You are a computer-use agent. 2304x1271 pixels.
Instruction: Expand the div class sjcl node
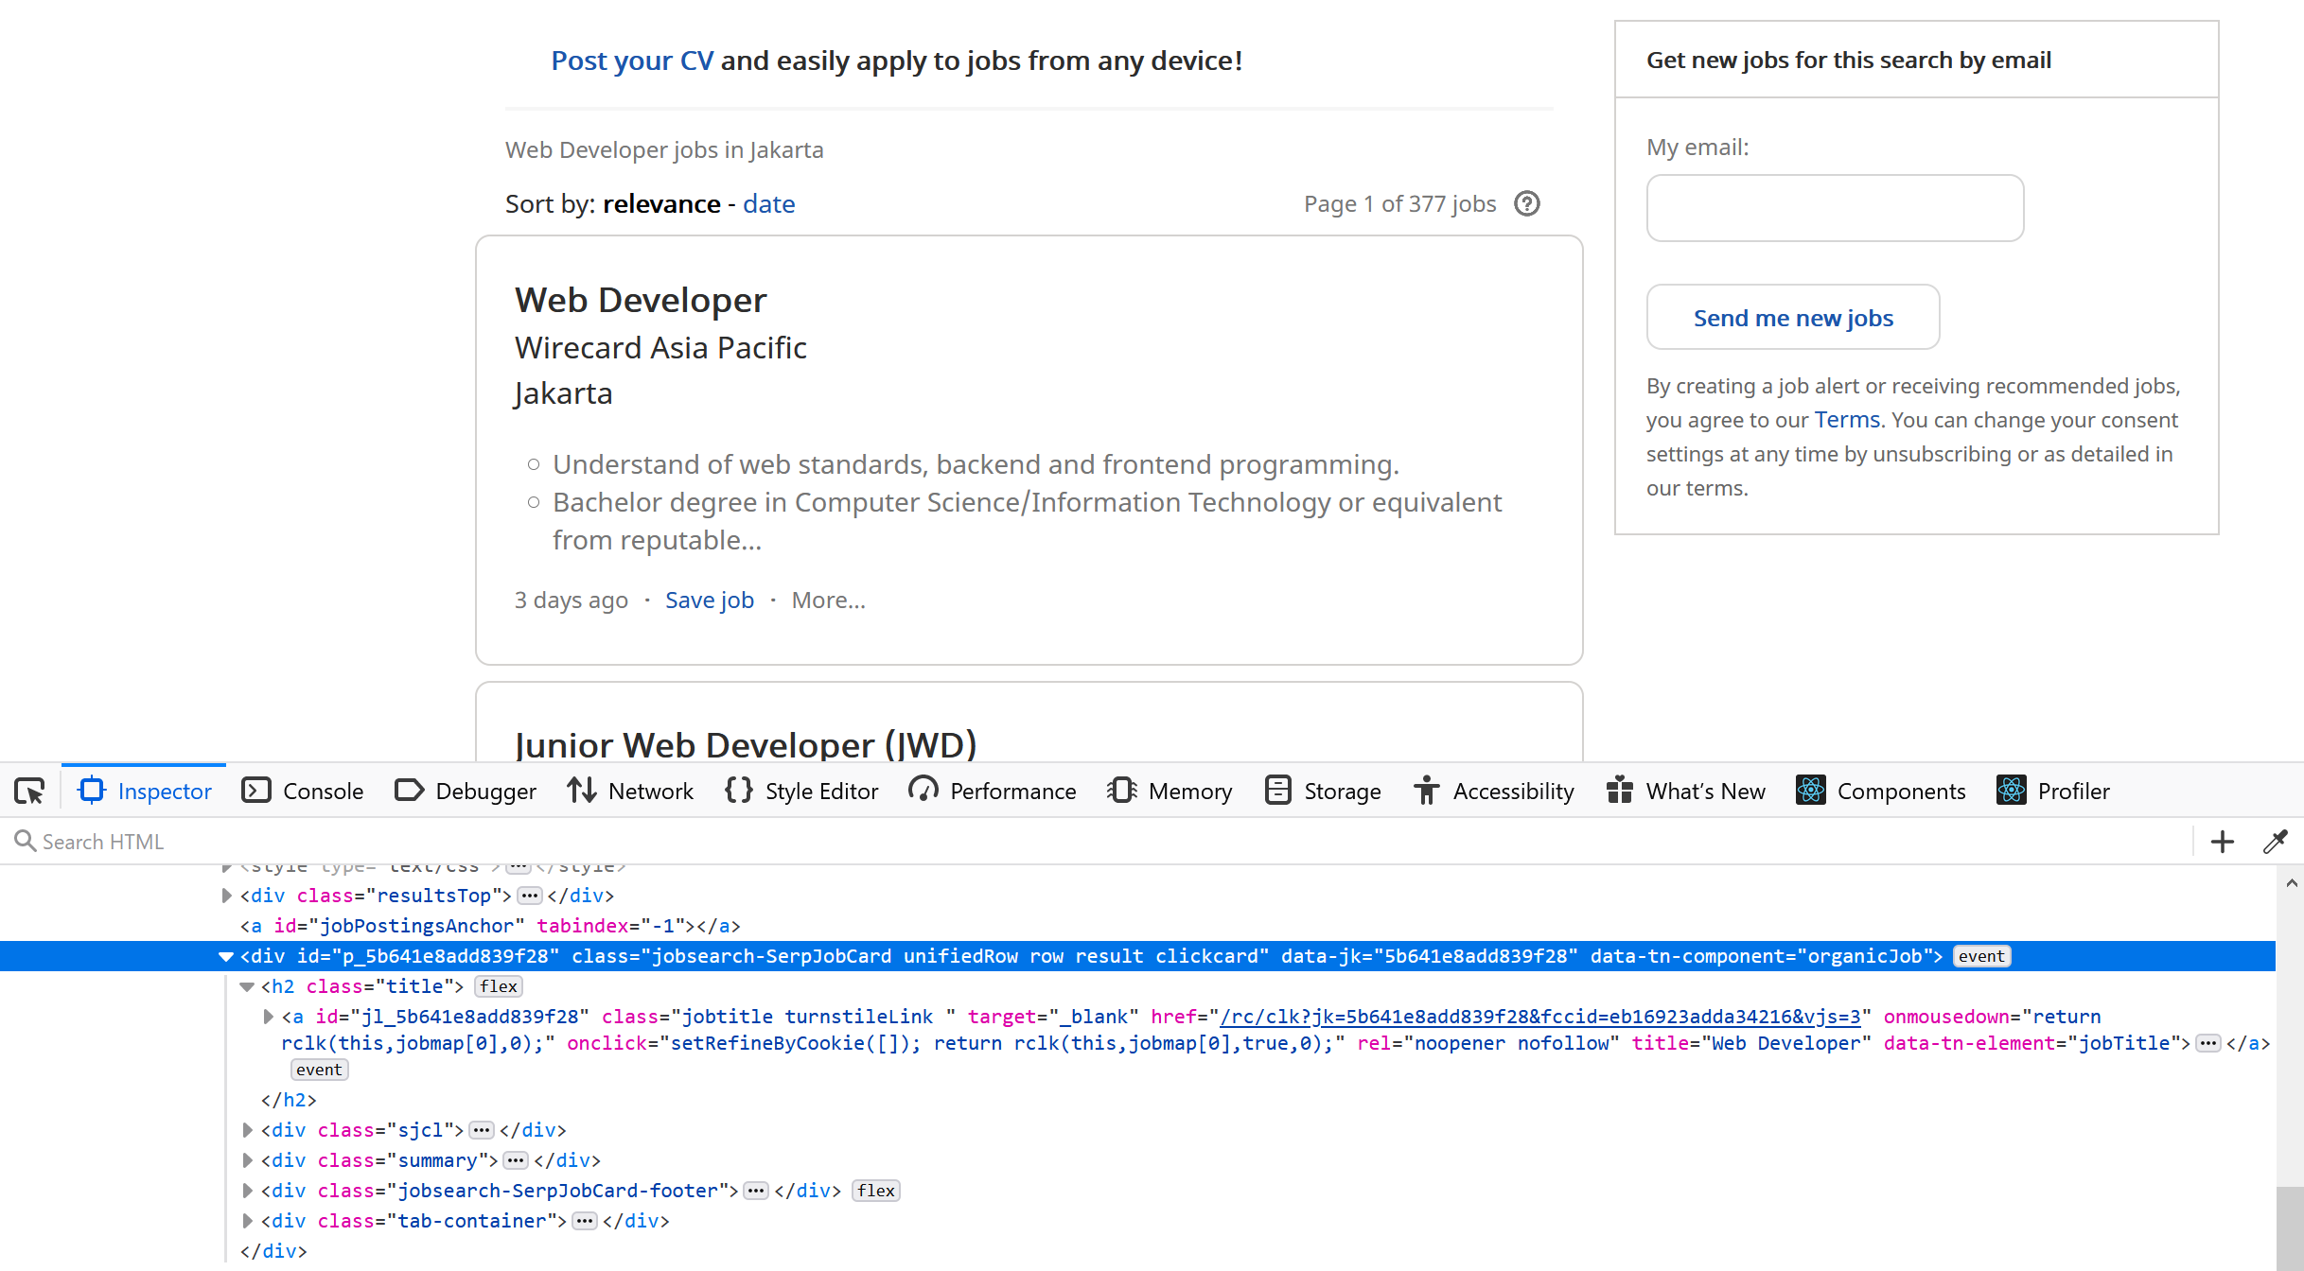click(x=247, y=1130)
